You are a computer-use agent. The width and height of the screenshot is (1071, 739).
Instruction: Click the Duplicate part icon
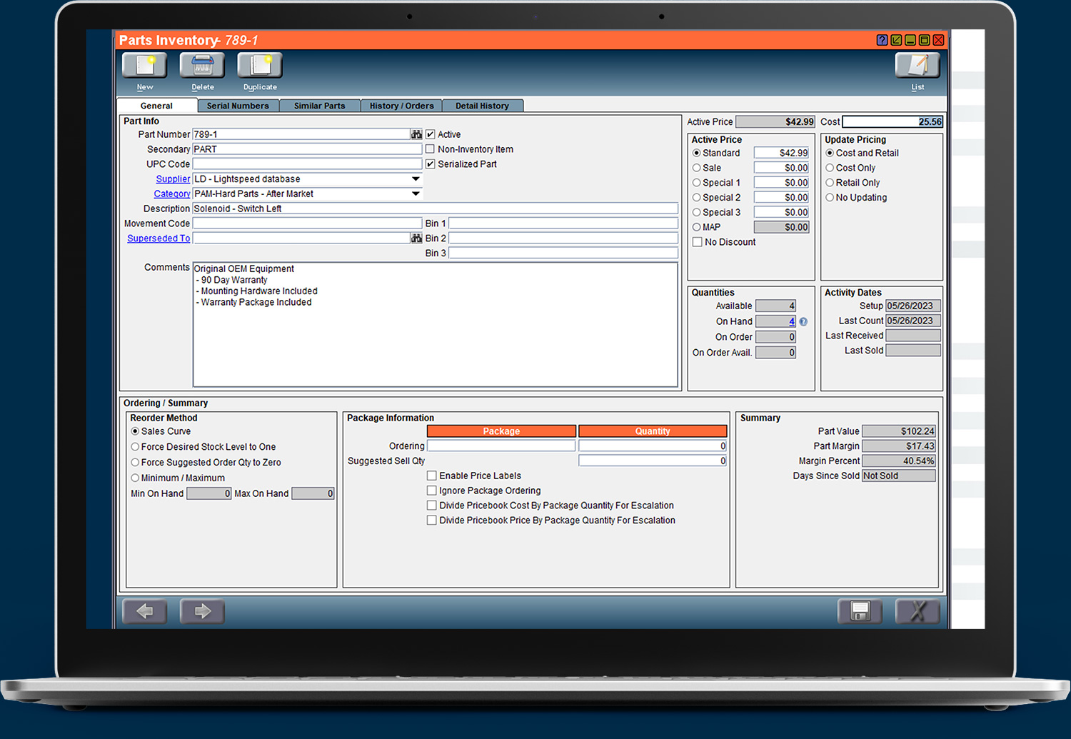coord(260,66)
